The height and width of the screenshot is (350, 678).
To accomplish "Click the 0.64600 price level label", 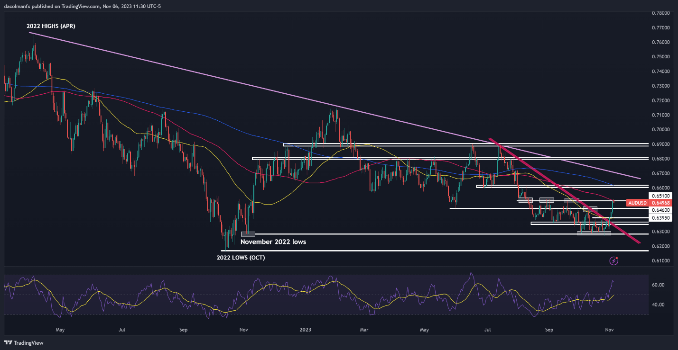I will coord(660,209).
